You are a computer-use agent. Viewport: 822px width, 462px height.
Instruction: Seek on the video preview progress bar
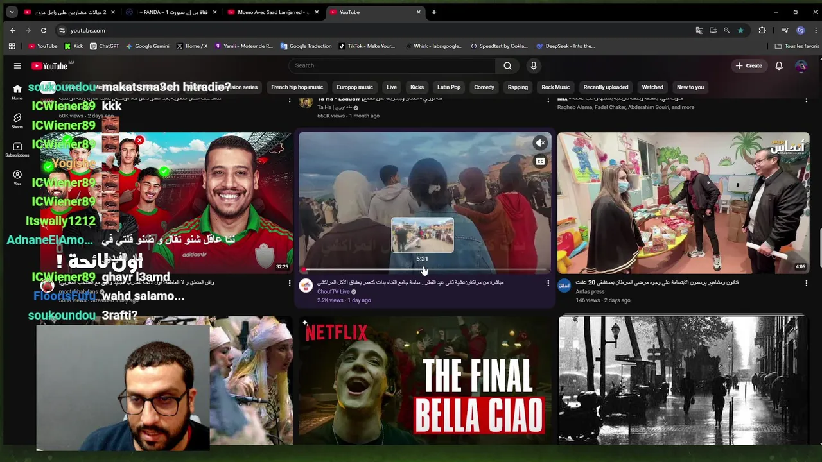[x=424, y=270]
